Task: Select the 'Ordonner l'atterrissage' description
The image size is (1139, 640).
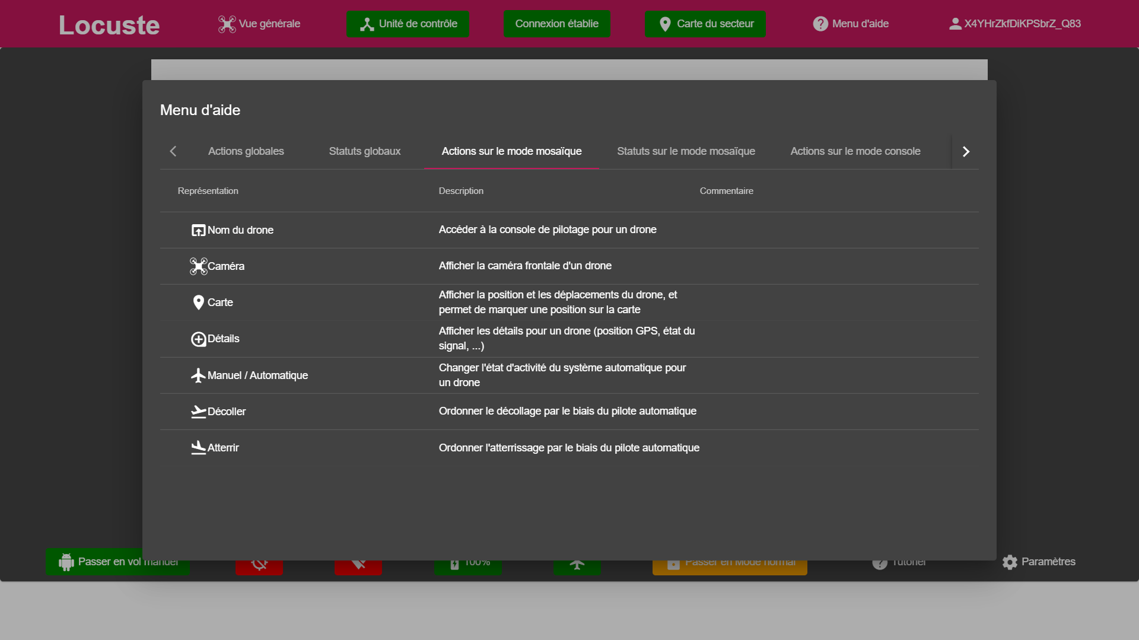Action: tap(569, 448)
